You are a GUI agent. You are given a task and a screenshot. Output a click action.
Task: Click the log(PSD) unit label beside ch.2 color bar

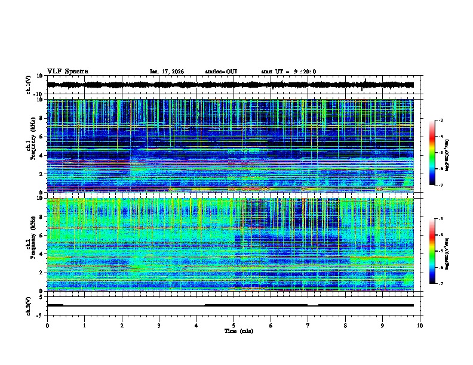[x=447, y=253]
